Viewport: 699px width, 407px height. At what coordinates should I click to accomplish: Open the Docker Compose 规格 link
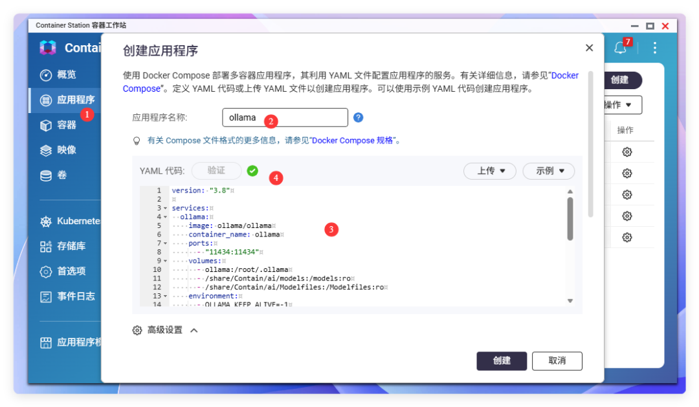(x=352, y=141)
